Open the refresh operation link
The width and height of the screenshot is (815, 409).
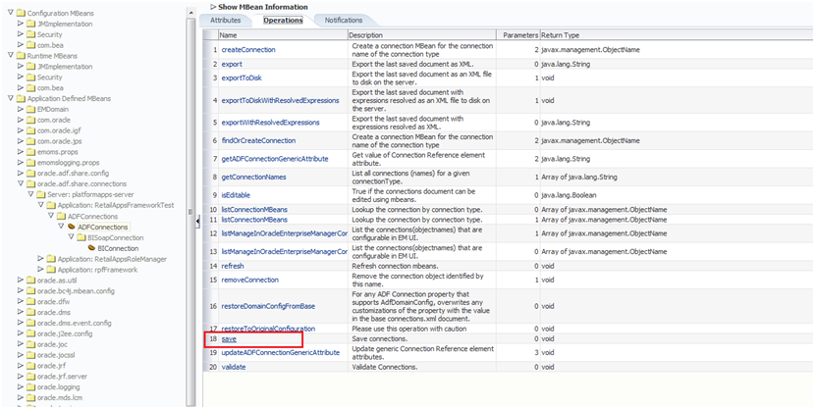(233, 266)
